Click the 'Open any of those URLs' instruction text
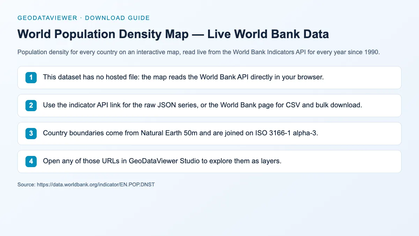Viewport: 419px width, 236px height. (162, 161)
